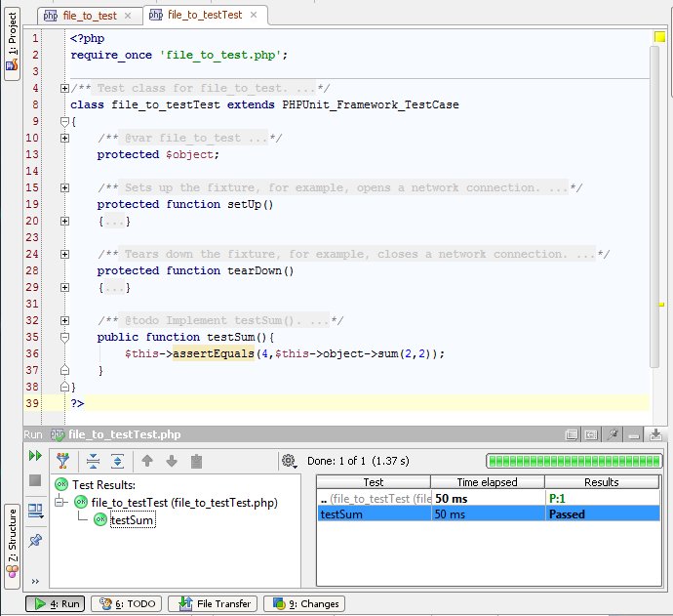Click the pin tab icon in Run sidebar
673x616 pixels.
[x=35, y=540]
